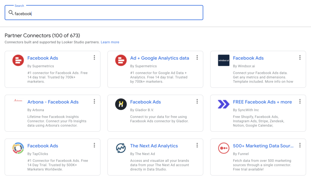Click the Funnel red dots logo
This screenshot has width=311, height=181.
point(224,148)
